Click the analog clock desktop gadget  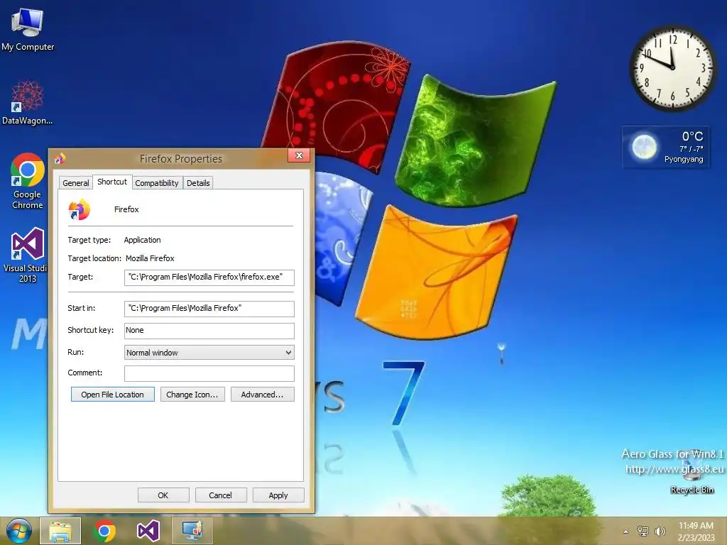point(672,68)
